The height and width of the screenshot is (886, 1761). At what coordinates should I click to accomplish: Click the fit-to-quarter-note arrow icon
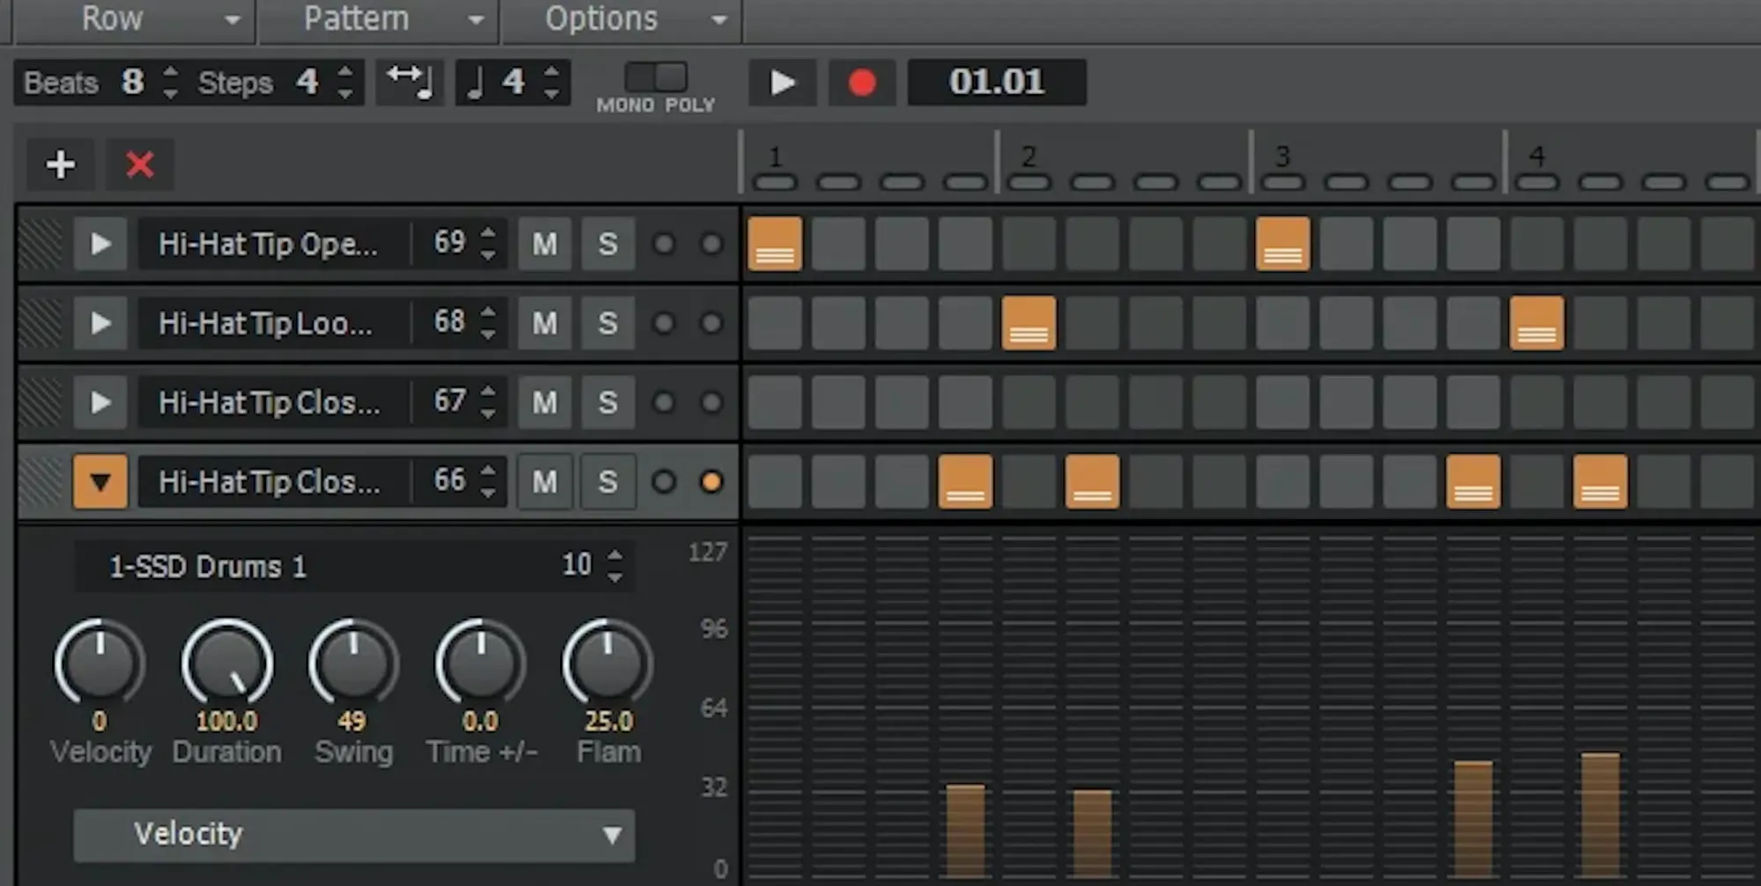410,83
